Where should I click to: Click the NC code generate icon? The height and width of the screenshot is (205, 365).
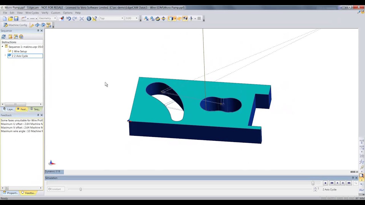click(48, 25)
